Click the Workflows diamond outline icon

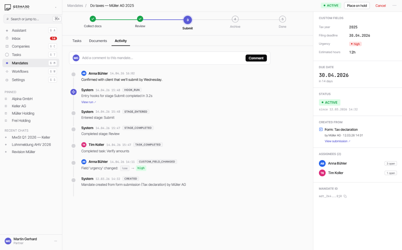(x=7, y=72)
